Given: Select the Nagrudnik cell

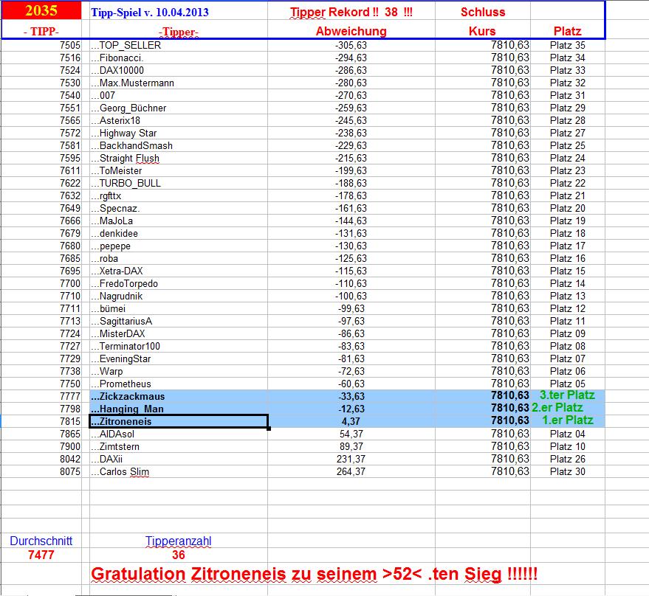Looking at the screenshot, I should click(179, 296).
